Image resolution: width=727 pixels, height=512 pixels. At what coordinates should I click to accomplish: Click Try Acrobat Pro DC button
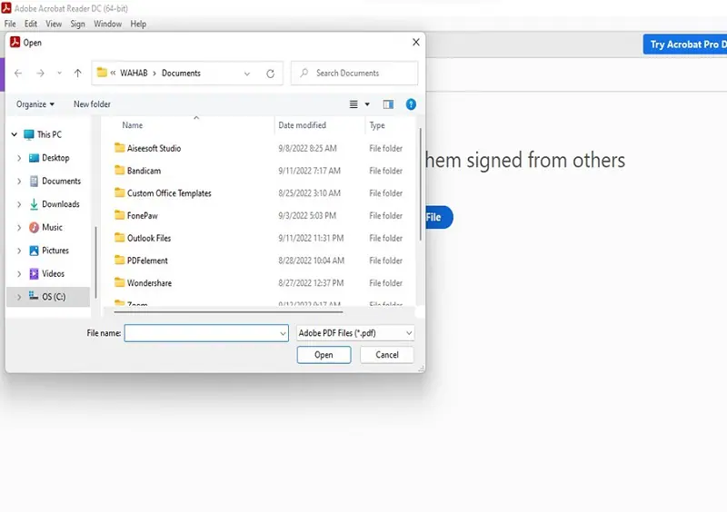coord(685,44)
